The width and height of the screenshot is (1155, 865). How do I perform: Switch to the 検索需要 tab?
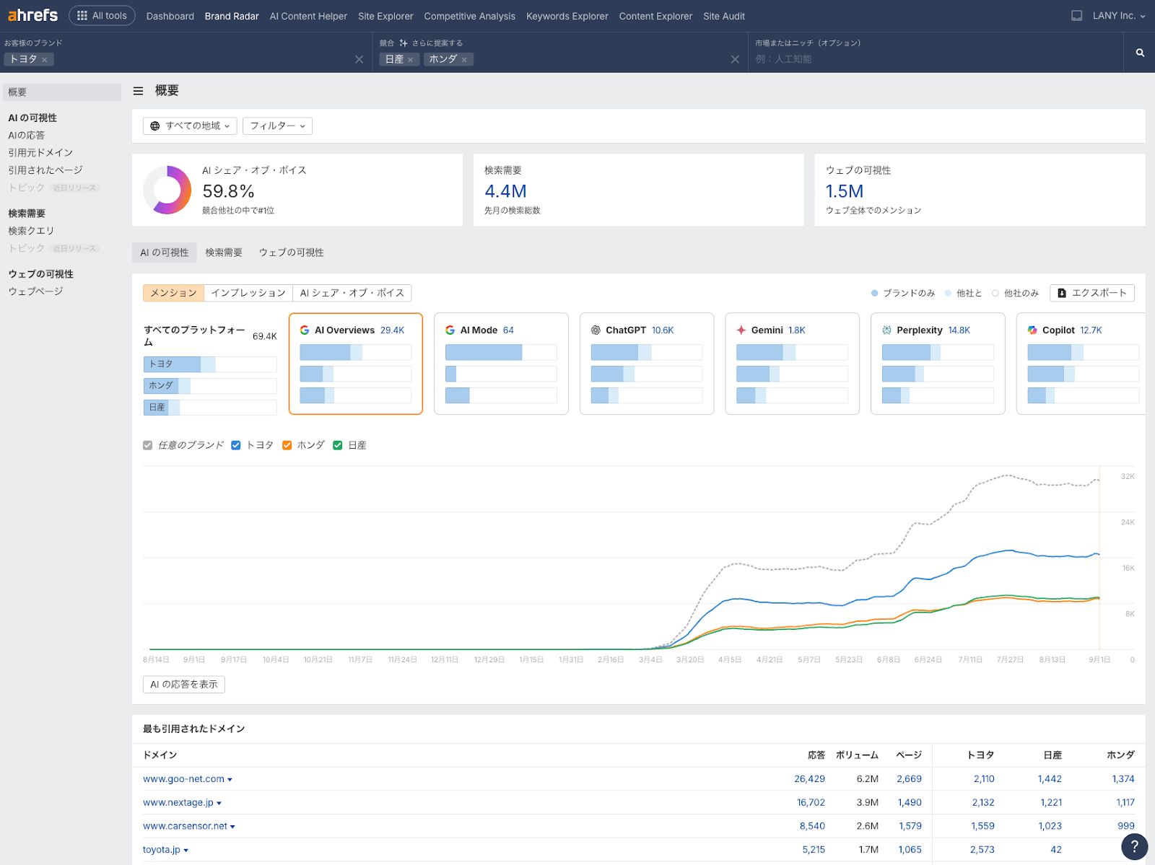tap(224, 253)
